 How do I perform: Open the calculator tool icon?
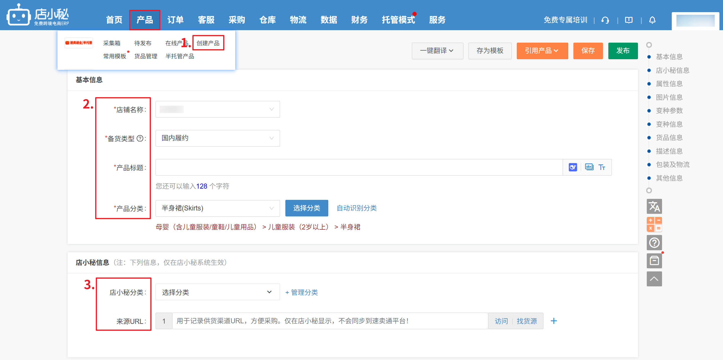[654, 224]
